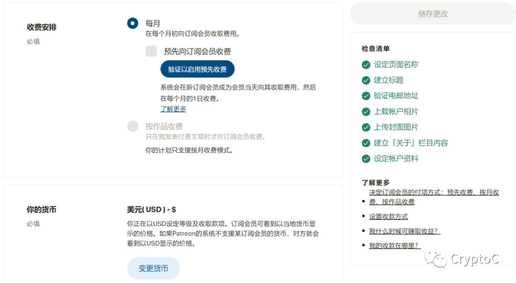Click green checkmark beside 建立标题
The width and height of the screenshot is (516, 283).
[366, 80]
